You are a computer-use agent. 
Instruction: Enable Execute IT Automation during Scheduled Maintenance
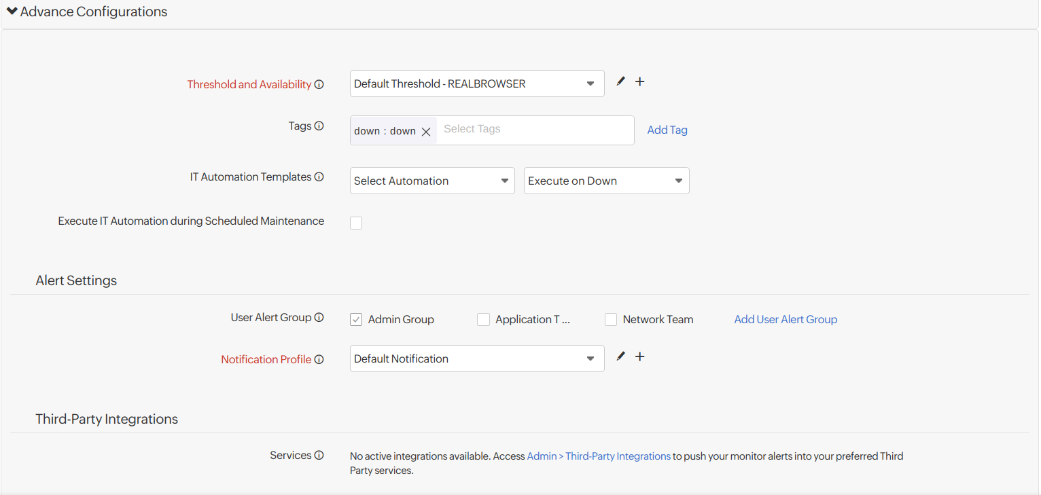(356, 223)
